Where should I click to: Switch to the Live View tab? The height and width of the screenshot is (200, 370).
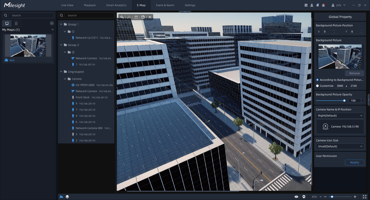pos(67,5)
